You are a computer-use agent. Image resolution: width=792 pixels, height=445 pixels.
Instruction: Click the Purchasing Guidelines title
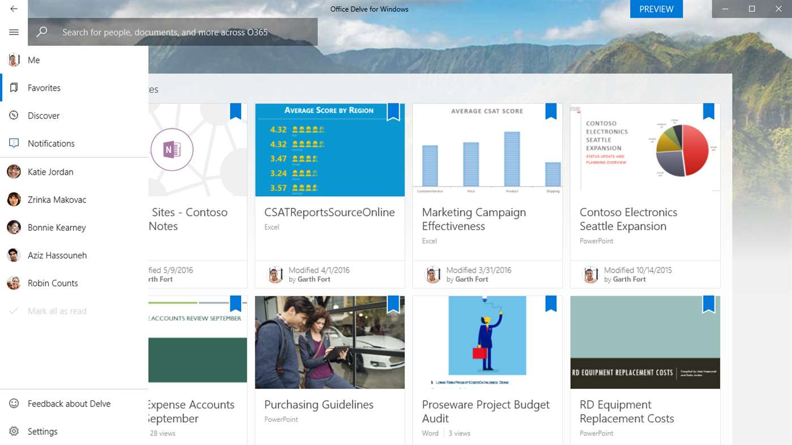319,405
